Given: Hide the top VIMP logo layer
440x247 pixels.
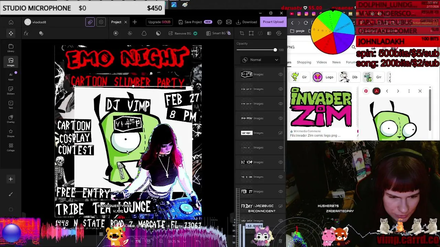Looking at the screenshot, I should point(280,74).
